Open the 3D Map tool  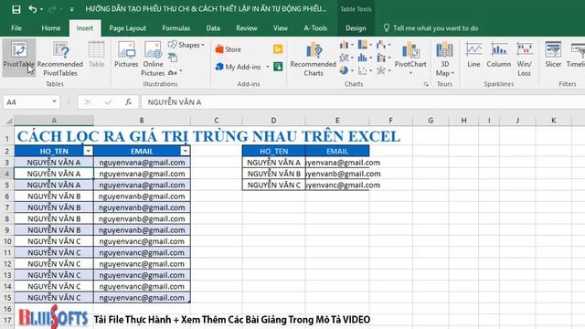pos(444,58)
